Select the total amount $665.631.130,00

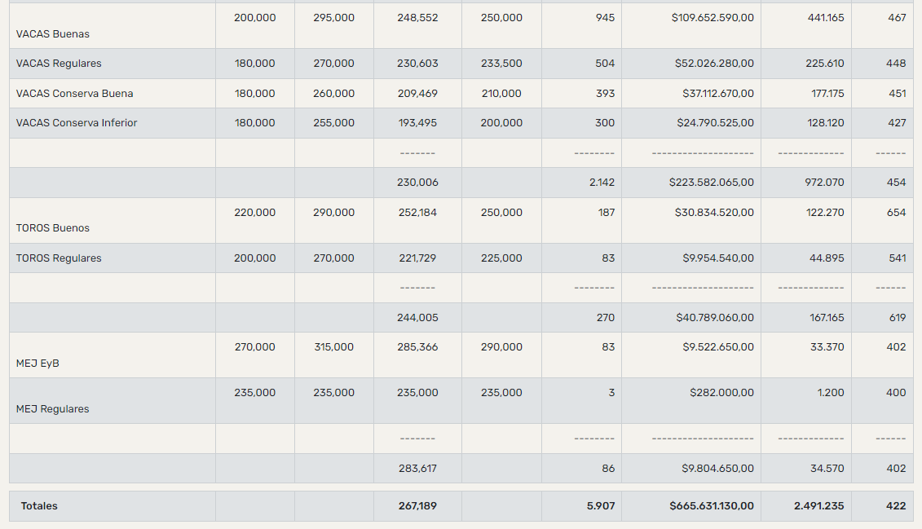712,506
